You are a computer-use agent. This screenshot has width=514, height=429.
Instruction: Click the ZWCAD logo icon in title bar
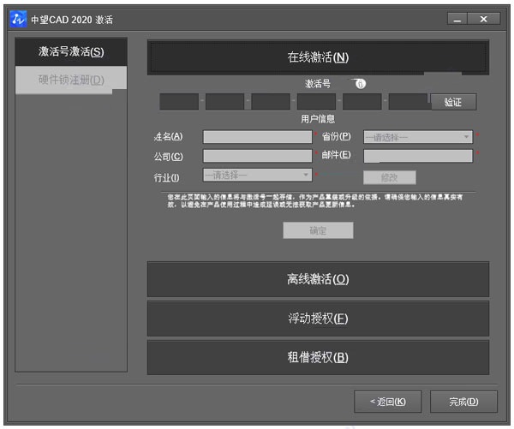click(x=18, y=20)
